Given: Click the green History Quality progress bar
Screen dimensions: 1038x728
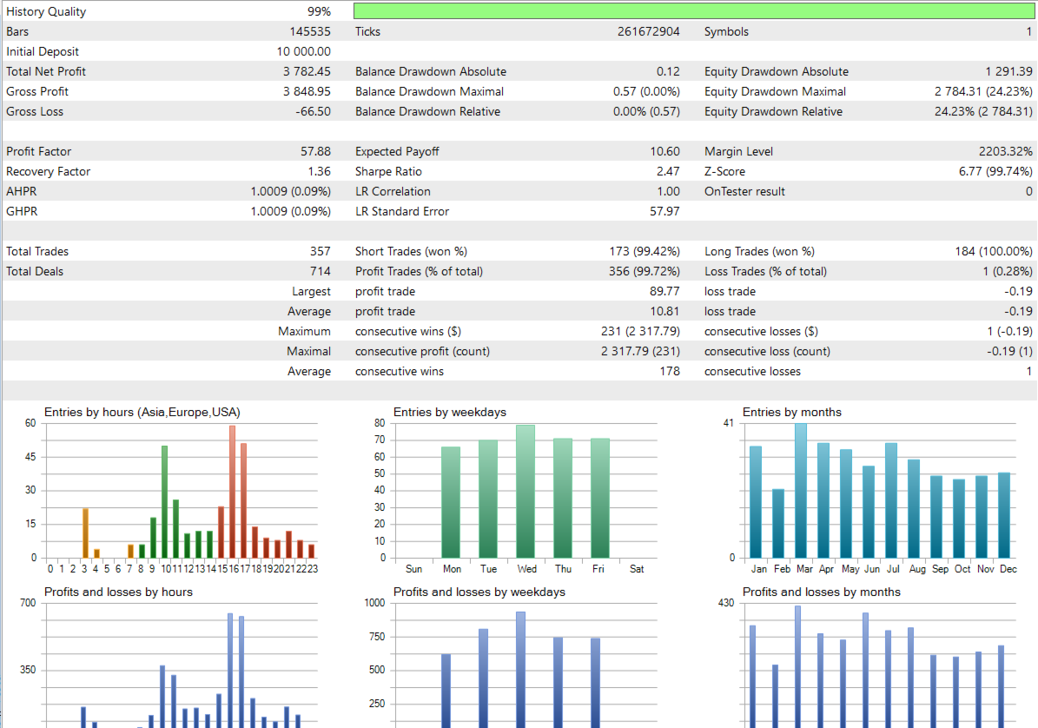Looking at the screenshot, I should (693, 10).
